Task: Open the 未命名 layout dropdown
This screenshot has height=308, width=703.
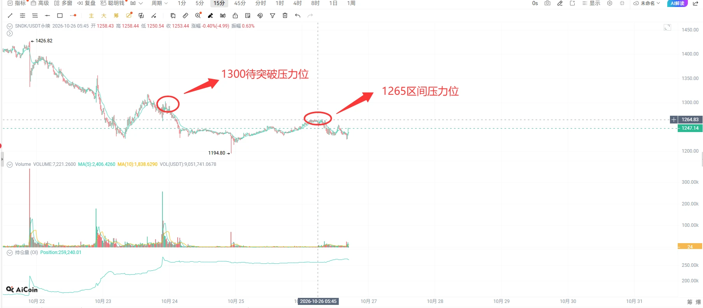Action: click(647, 3)
